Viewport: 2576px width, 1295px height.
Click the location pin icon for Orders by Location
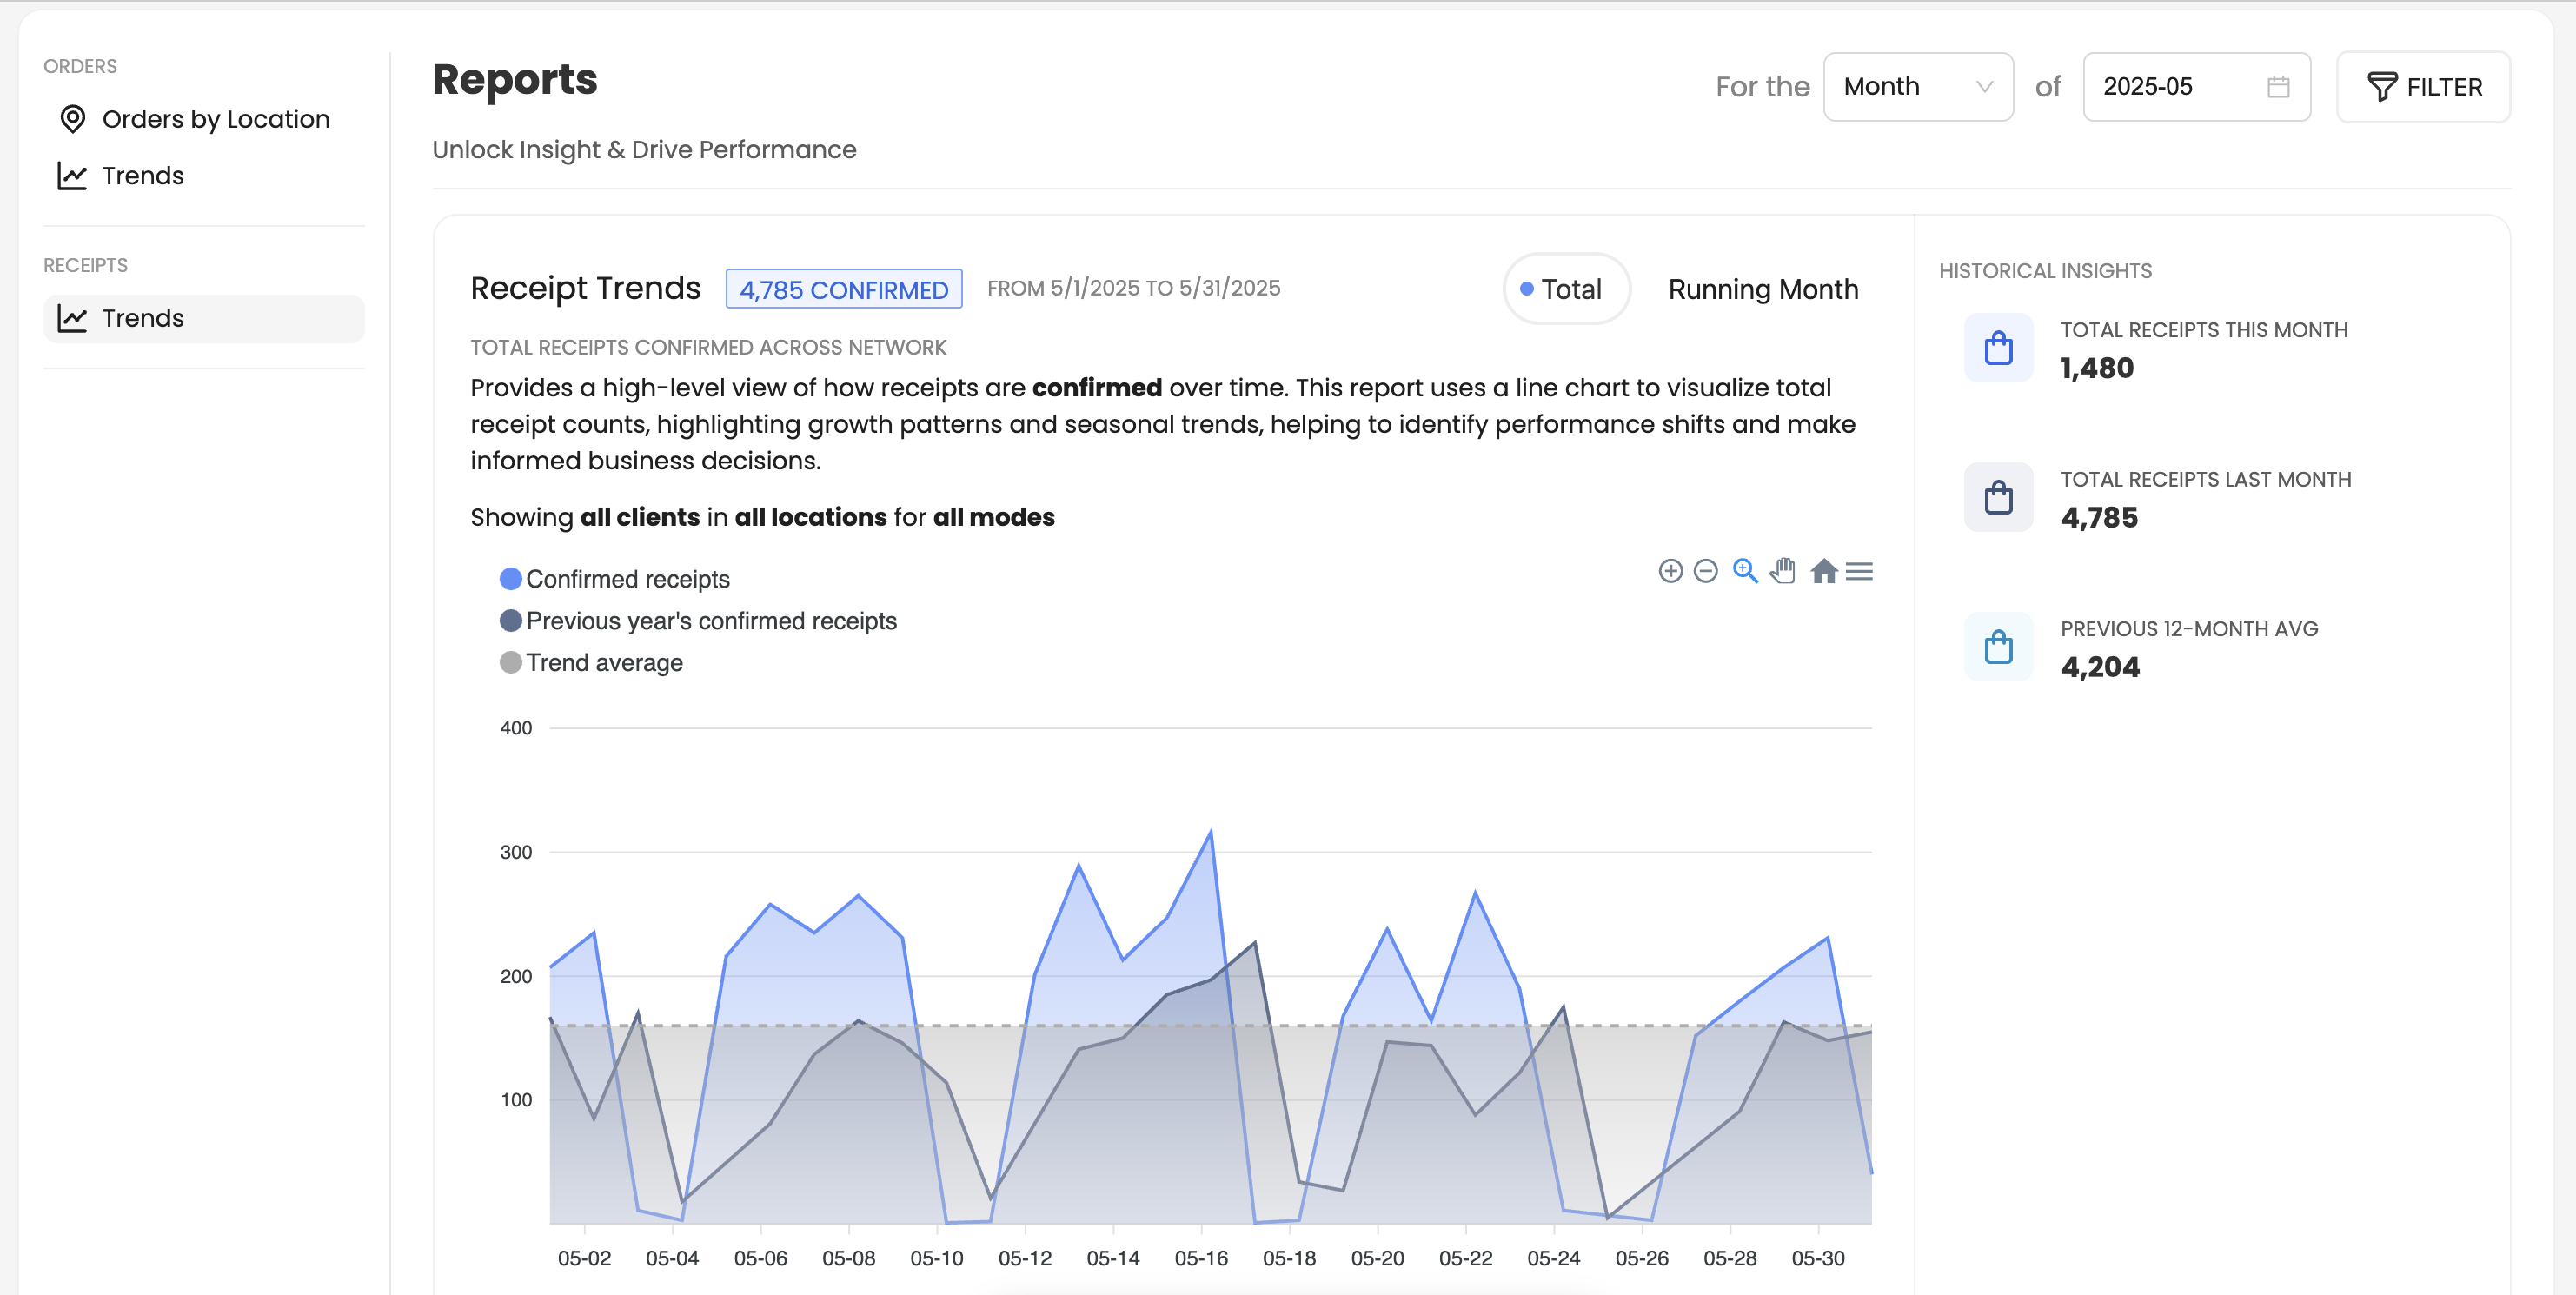coord(72,119)
